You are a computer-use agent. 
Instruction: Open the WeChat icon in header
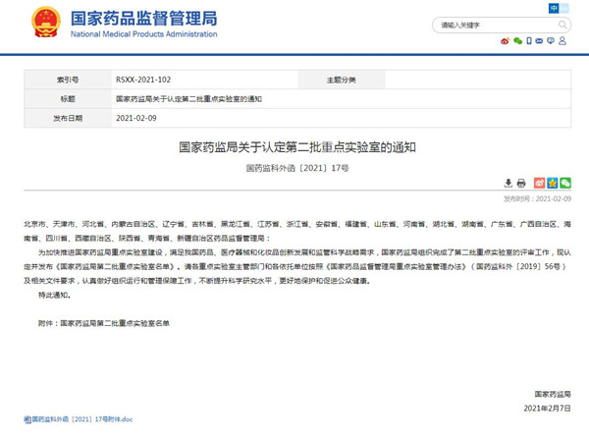tap(517, 41)
